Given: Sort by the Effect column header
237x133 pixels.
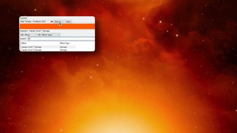Looking at the screenshot, I should tap(40, 43).
